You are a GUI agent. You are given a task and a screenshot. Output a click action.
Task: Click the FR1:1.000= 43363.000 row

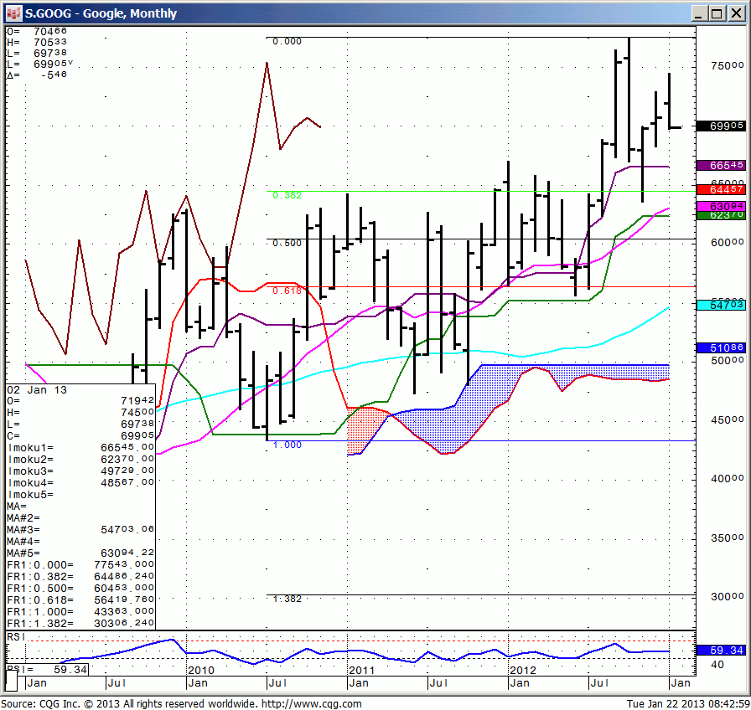pyautogui.click(x=80, y=611)
